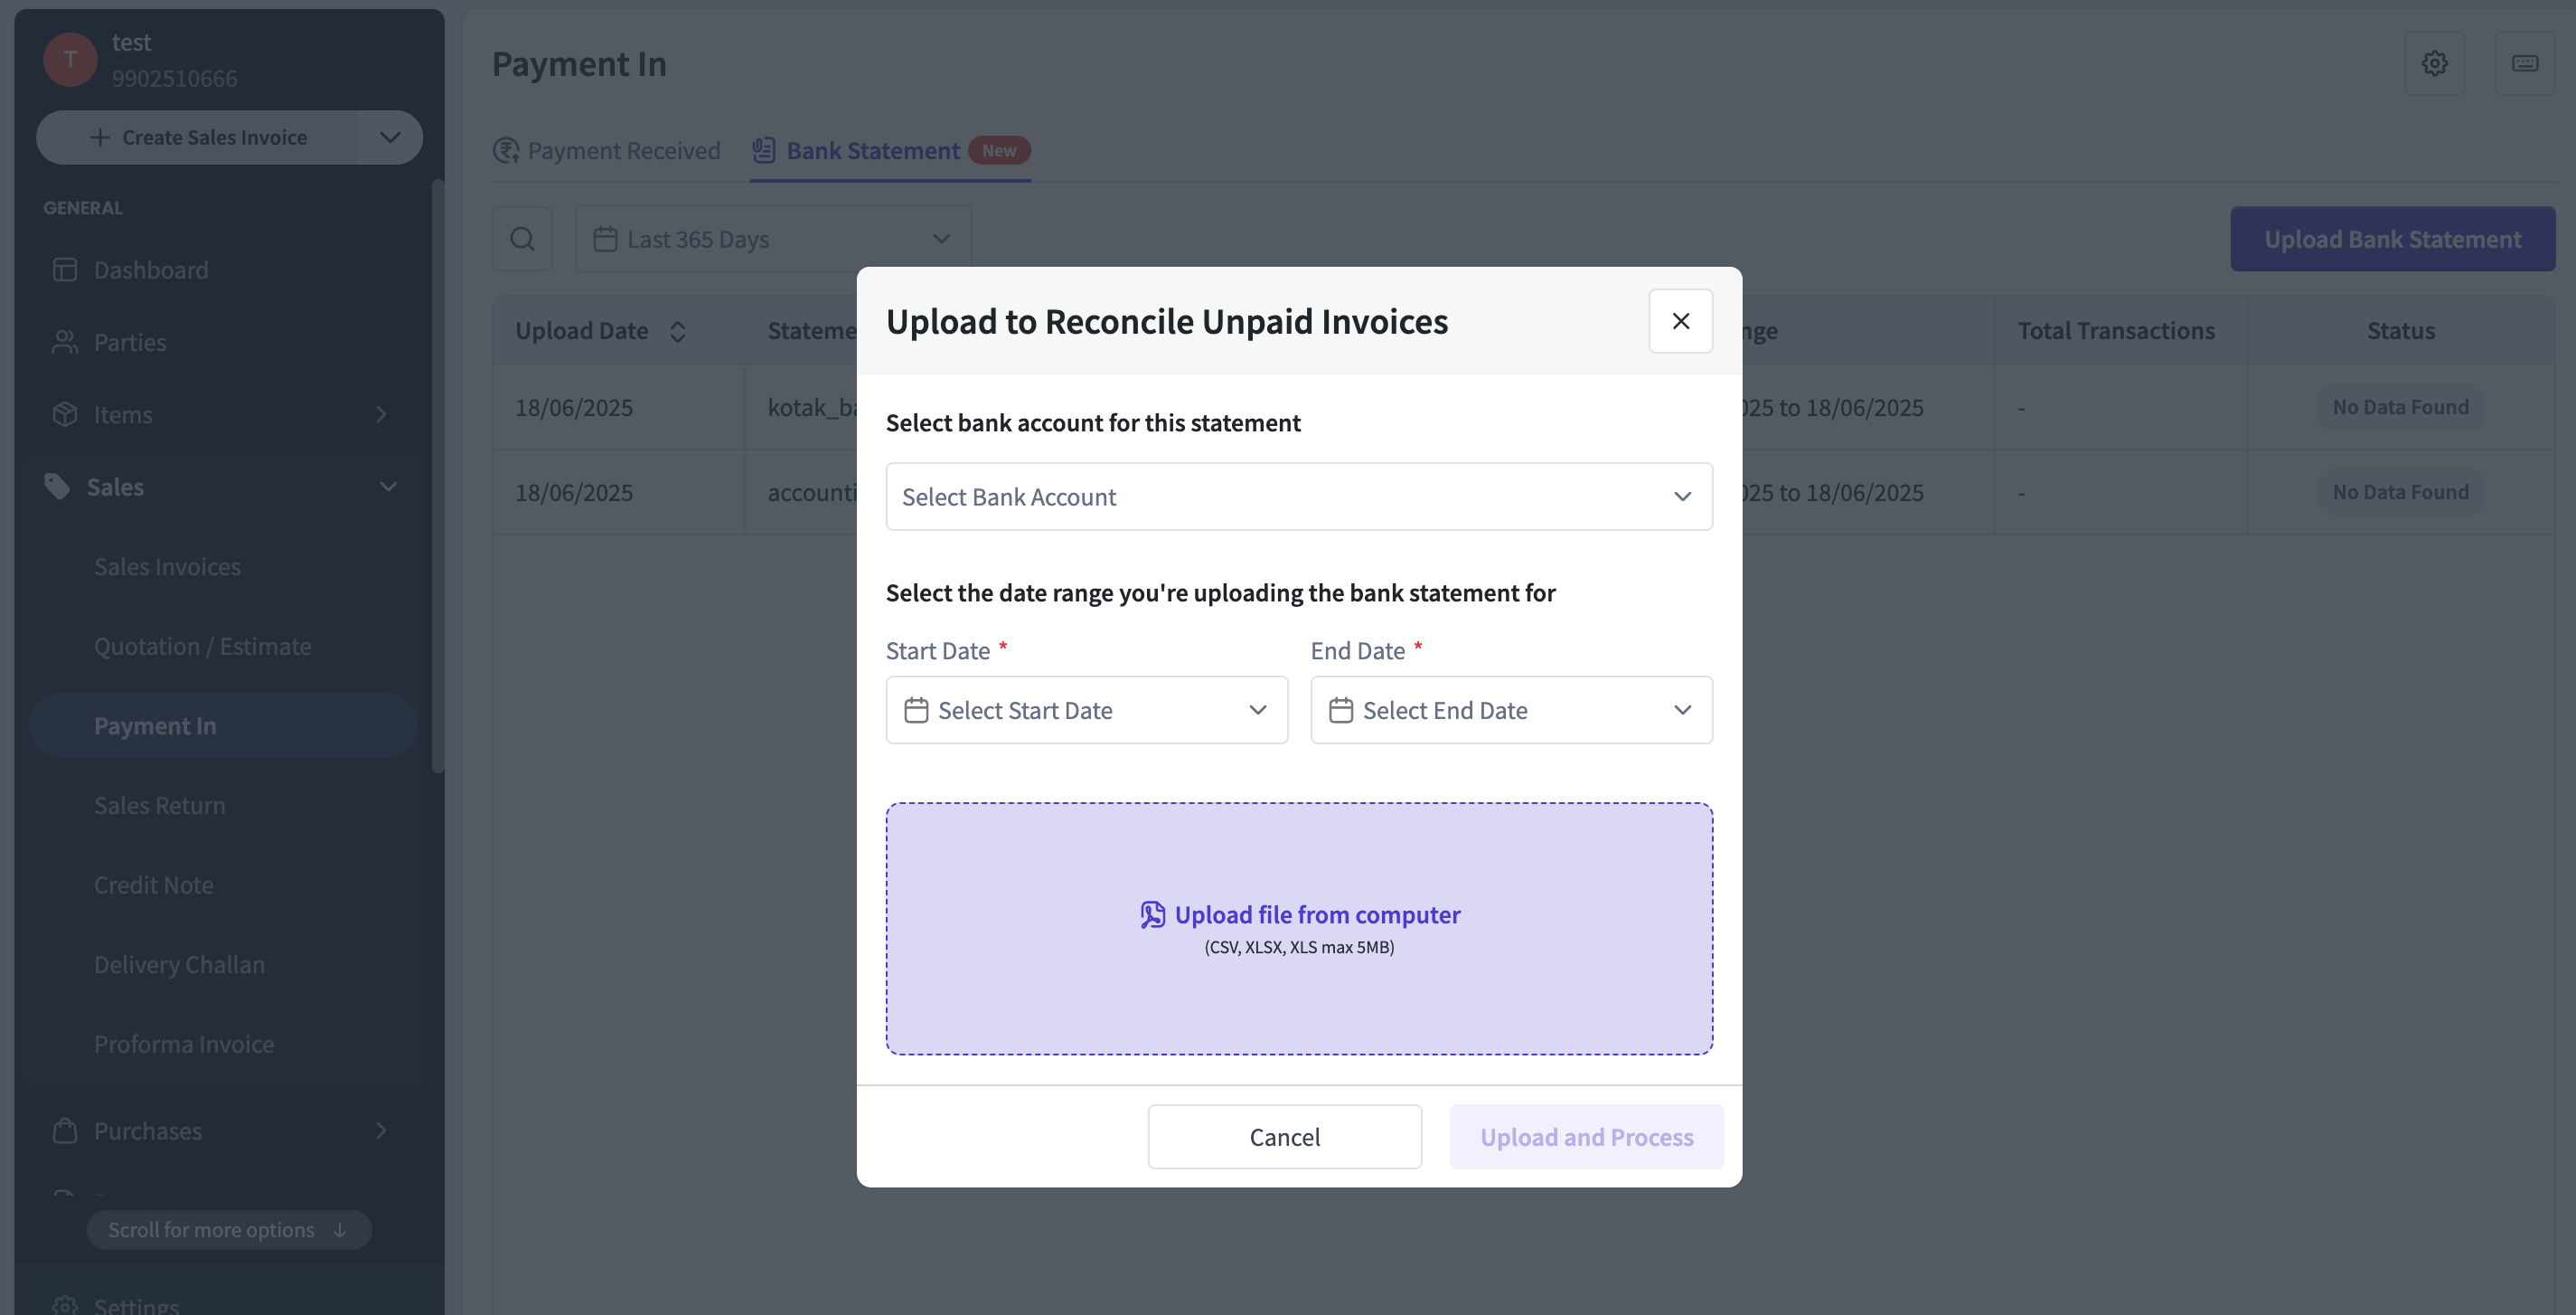The width and height of the screenshot is (2576, 1315).
Task: Expand the Items sidebar menu
Action: (223, 413)
